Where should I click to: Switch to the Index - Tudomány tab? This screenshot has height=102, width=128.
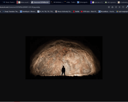point(70,2)
